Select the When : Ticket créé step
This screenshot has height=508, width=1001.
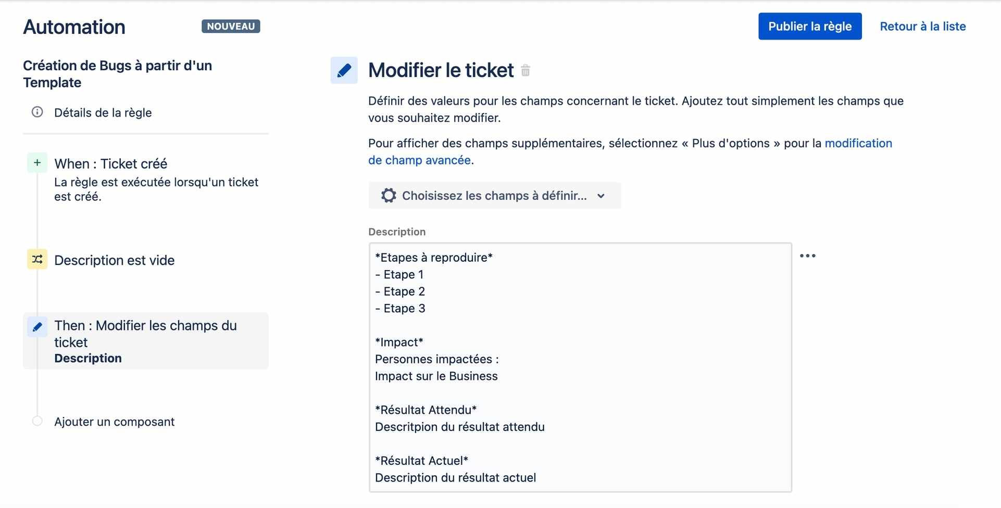pos(111,164)
